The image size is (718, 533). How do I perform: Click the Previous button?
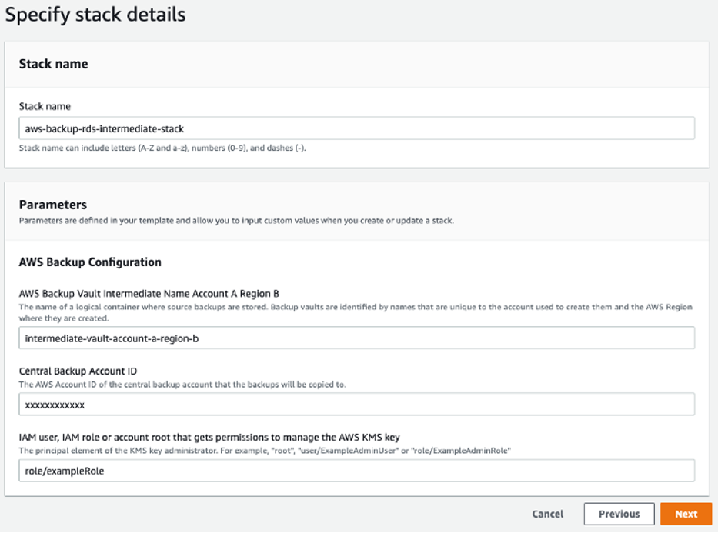[x=619, y=514]
